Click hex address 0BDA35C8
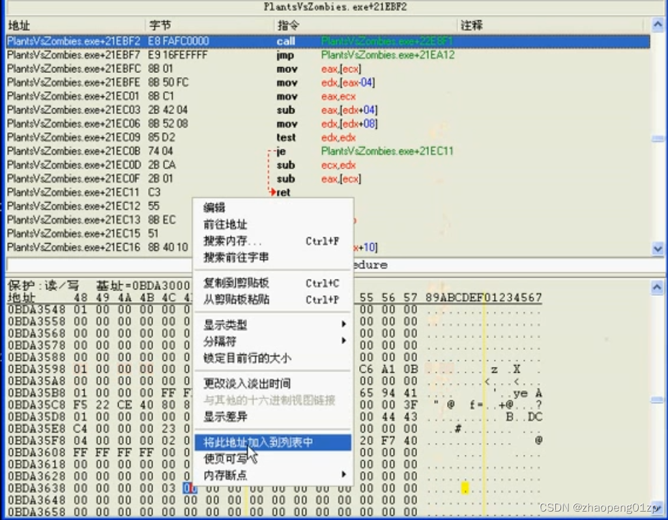 pyautogui.click(x=36, y=405)
